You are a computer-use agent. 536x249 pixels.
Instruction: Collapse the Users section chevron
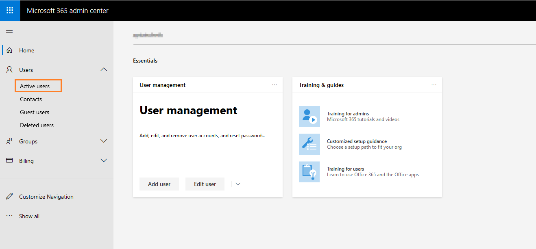pos(104,70)
